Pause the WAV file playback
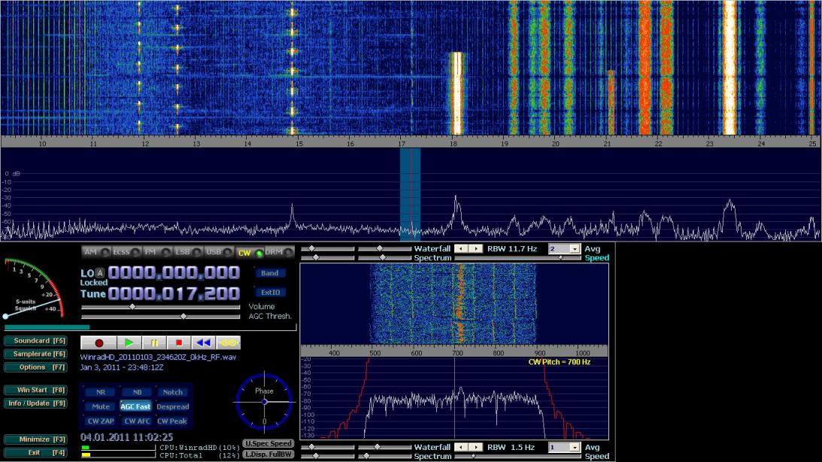The width and height of the screenshot is (822, 462). click(153, 342)
